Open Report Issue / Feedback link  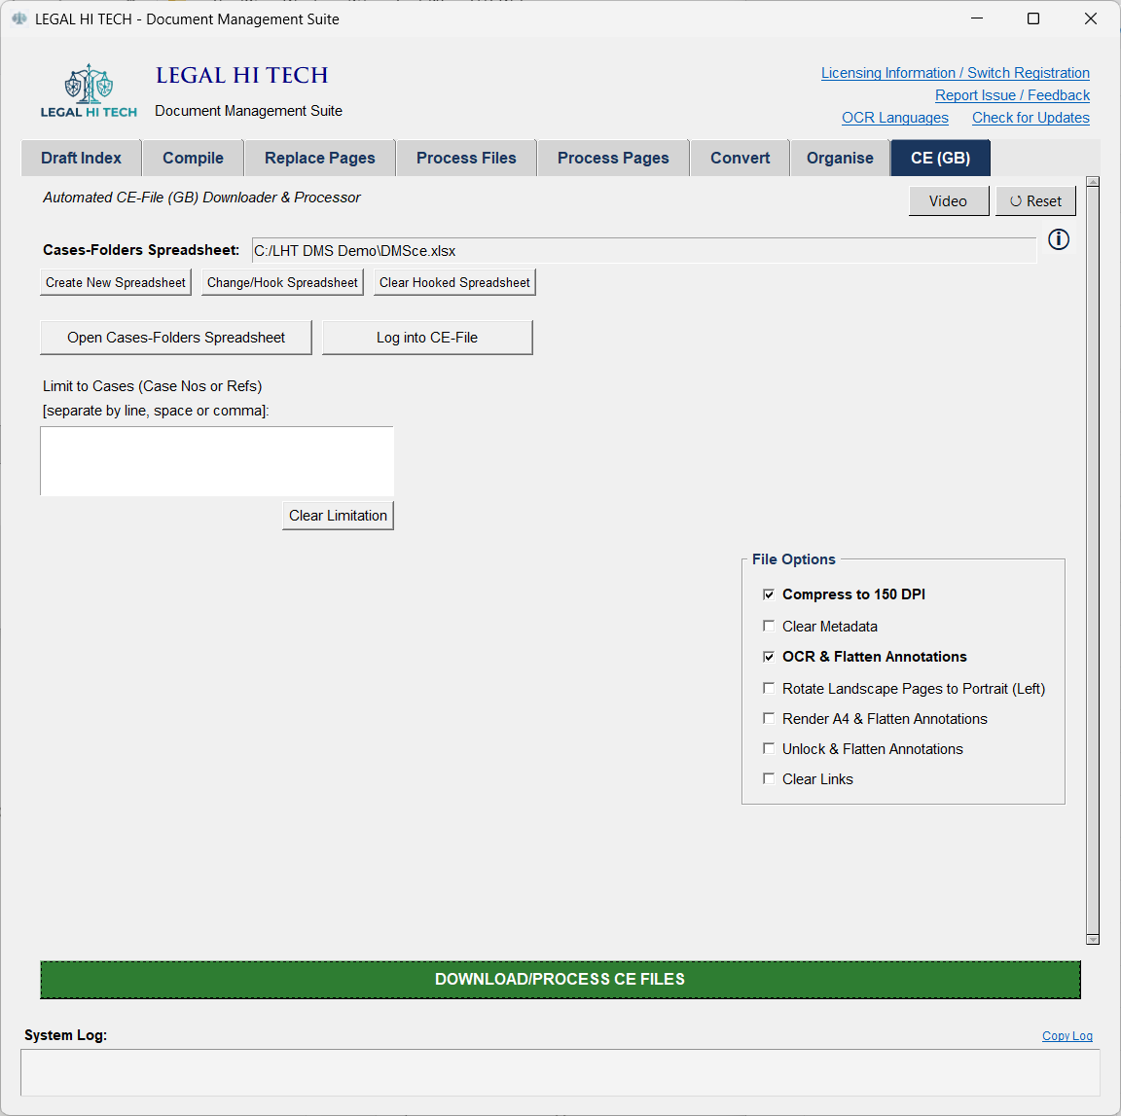pos(1012,95)
